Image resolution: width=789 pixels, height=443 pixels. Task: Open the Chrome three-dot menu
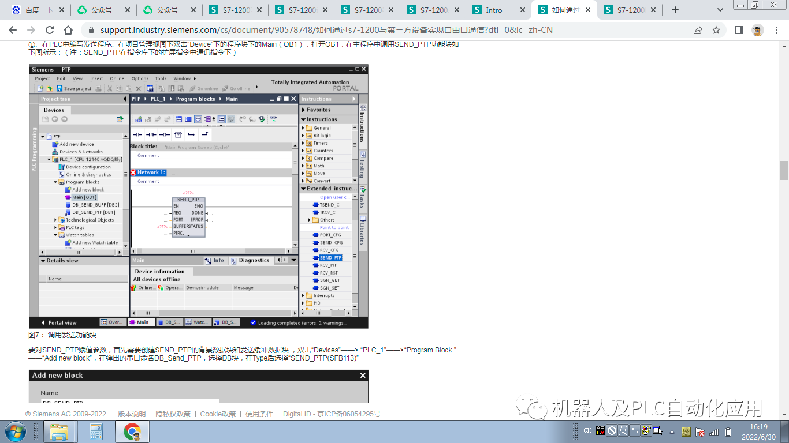(776, 30)
